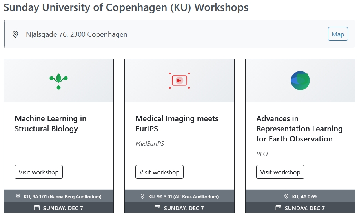Click the pin icon before KU, 4A.0.69

(286, 196)
